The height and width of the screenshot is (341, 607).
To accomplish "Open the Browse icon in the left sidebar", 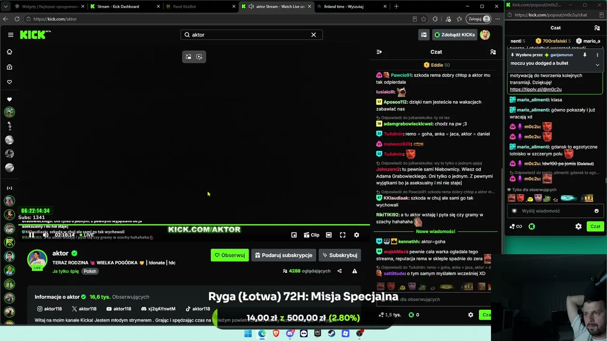I will click(x=9, y=67).
